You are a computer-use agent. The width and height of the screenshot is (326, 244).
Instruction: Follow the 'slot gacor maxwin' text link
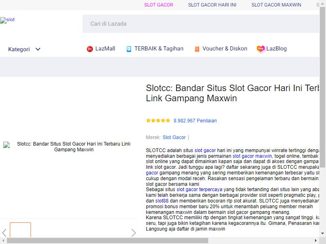point(252,156)
